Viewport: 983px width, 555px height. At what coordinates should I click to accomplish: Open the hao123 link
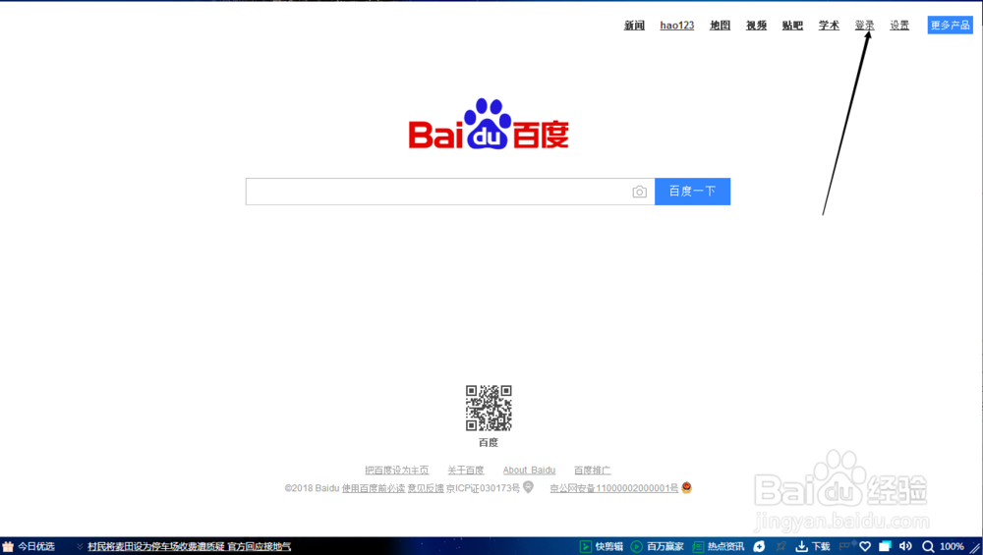click(677, 26)
